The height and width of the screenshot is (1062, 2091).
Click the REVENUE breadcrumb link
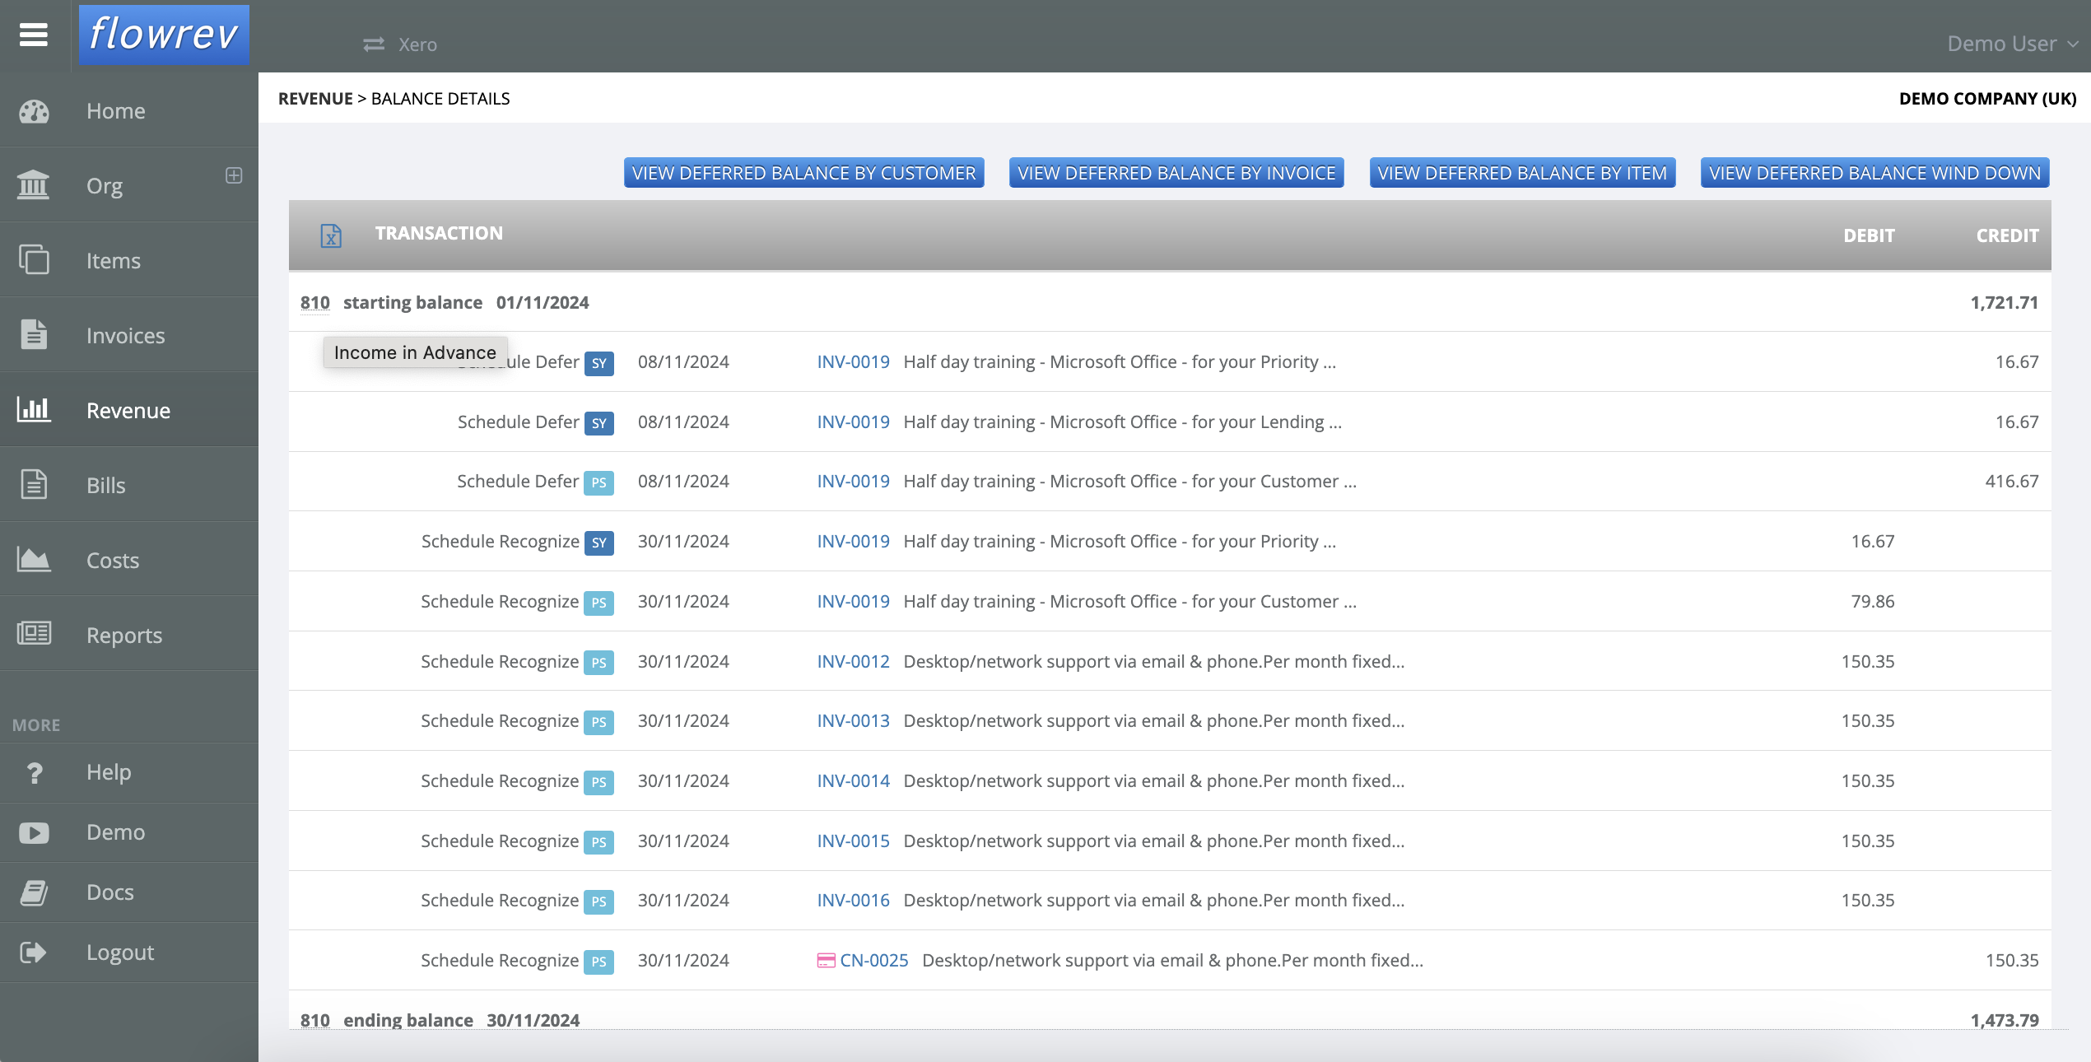pyautogui.click(x=315, y=99)
